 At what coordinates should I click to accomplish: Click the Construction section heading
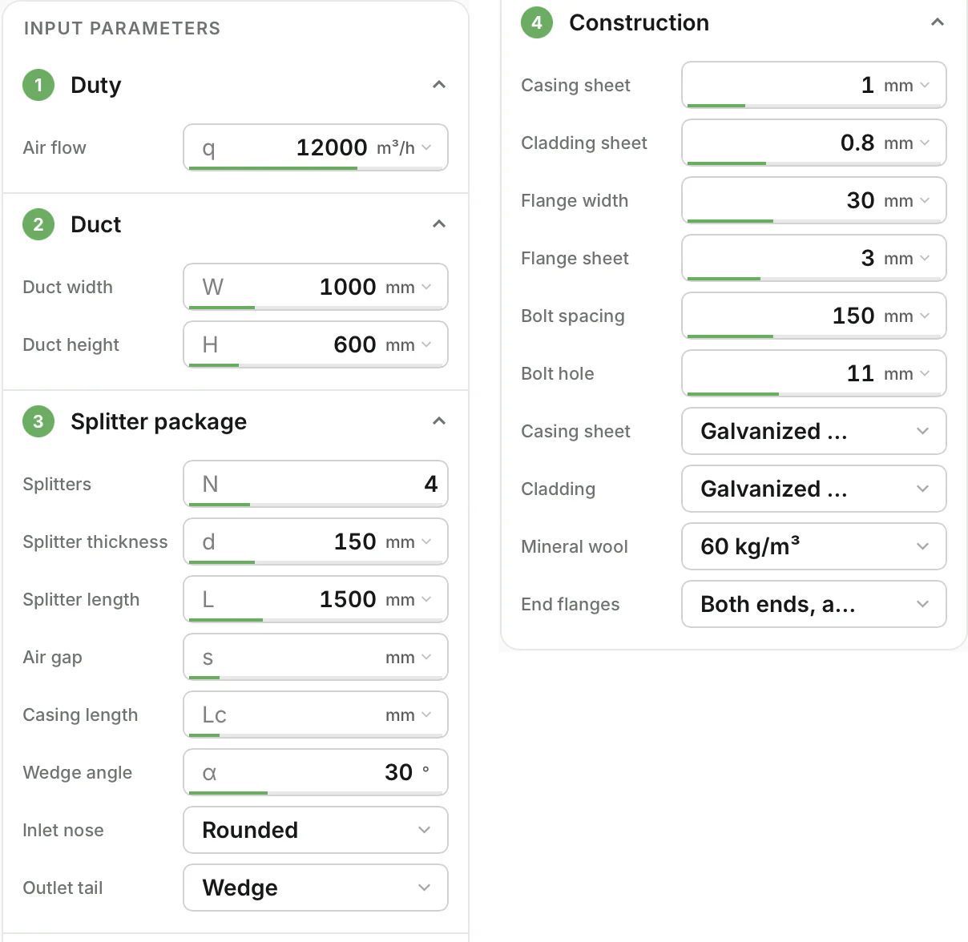click(x=639, y=22)
